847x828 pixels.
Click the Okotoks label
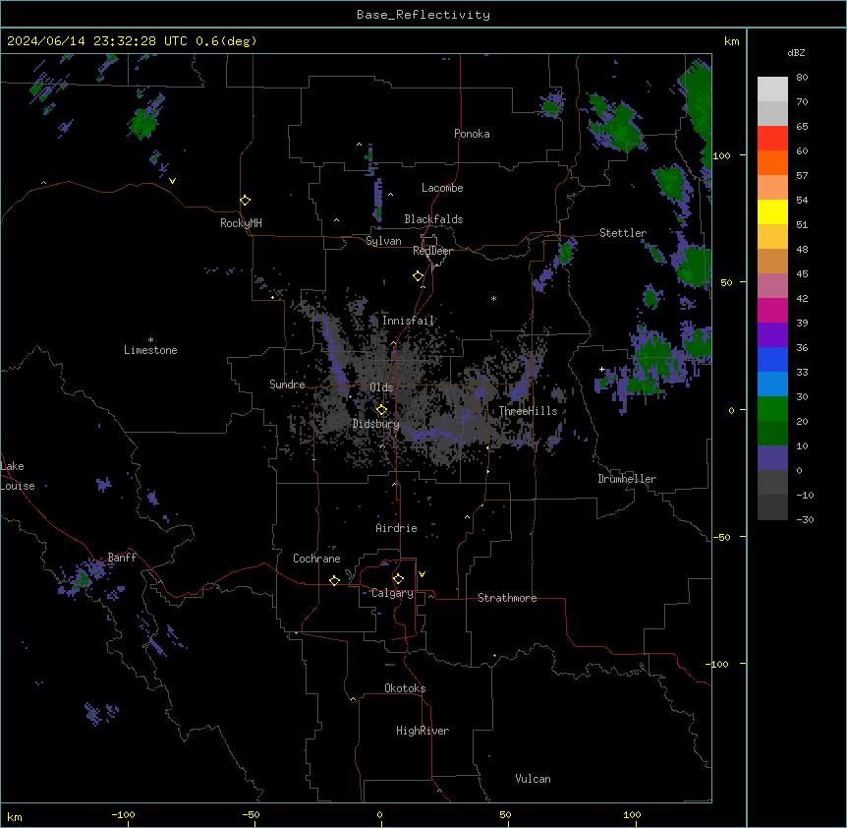405,688
